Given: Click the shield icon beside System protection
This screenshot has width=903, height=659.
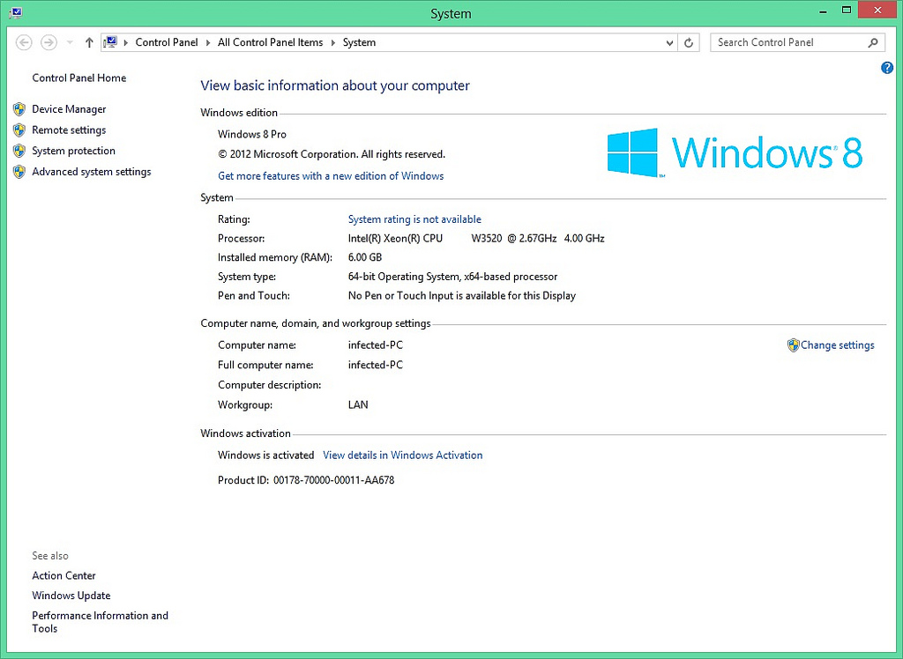Looking at the screenshot, I should pyautogui.click(x=19, y=151).
